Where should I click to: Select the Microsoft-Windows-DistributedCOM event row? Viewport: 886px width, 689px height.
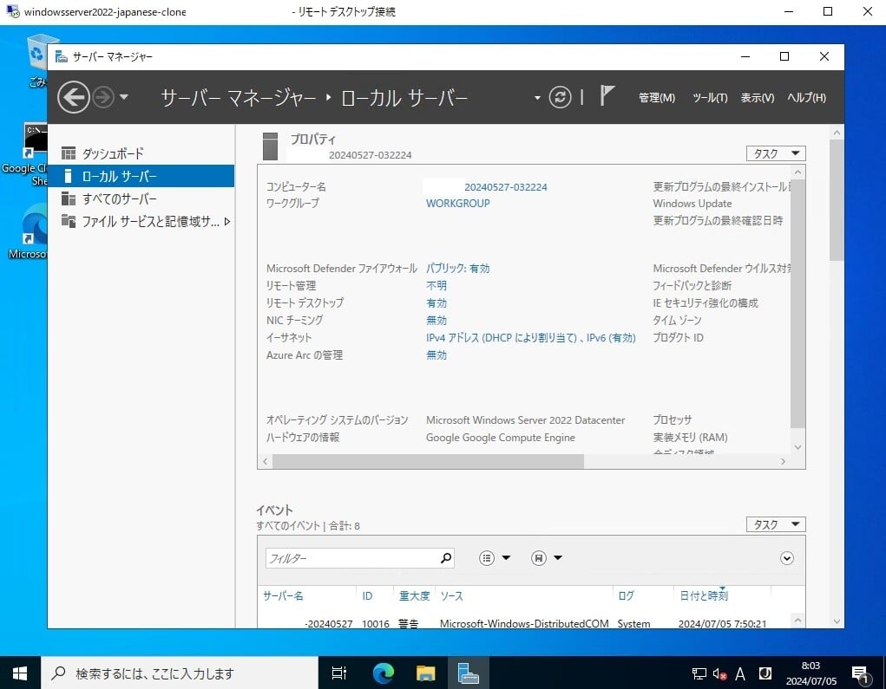(524, 623)
